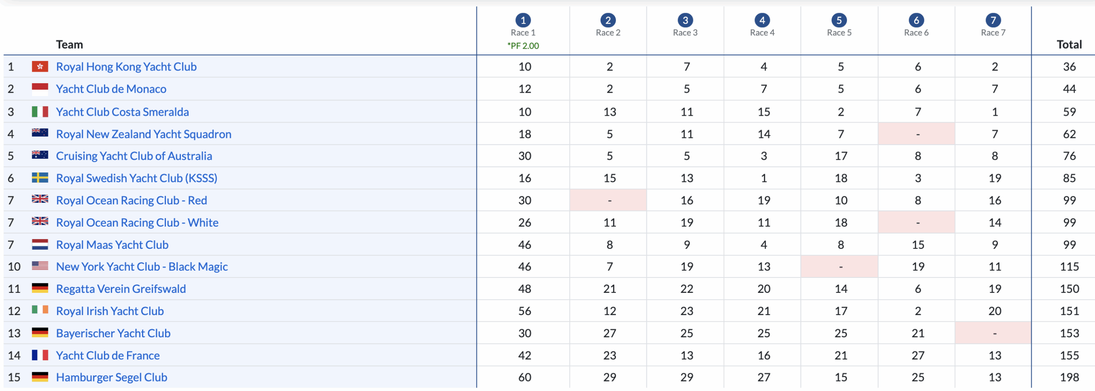Click the Total column header

point(1069,44)
